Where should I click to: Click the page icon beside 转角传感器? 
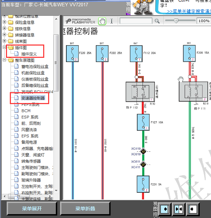tap(17, 161)
